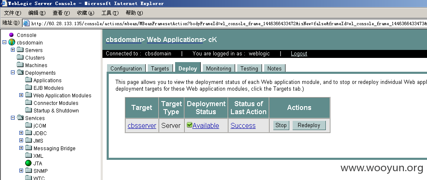Click the Clusters folder icon
Viewport: 427px width, 180px height.
[x=20, y=57]
